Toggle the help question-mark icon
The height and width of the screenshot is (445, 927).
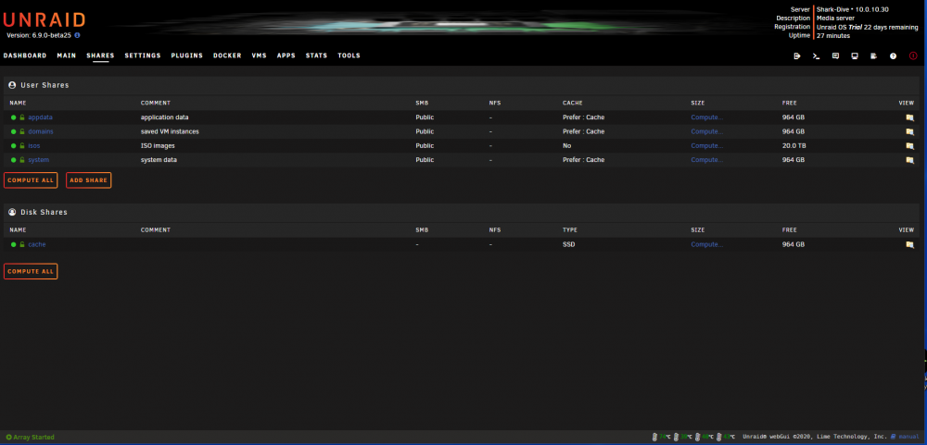pos(894,56)
